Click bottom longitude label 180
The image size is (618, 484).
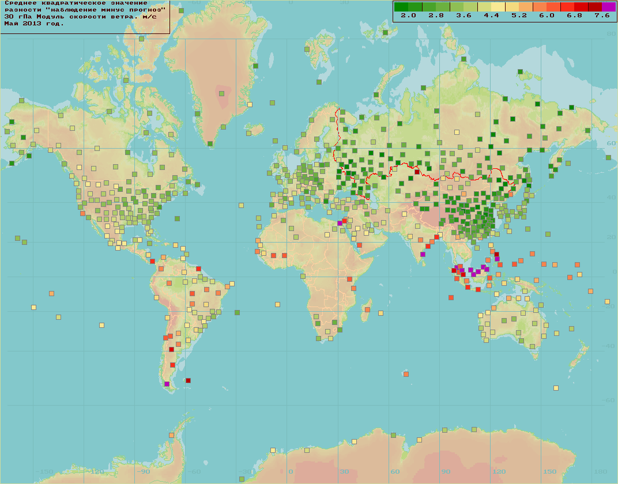pos(601,471)
